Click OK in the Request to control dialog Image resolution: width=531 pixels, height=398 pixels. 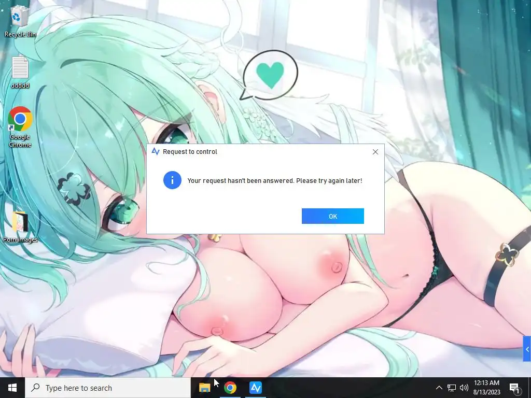[x=332, y=216]
